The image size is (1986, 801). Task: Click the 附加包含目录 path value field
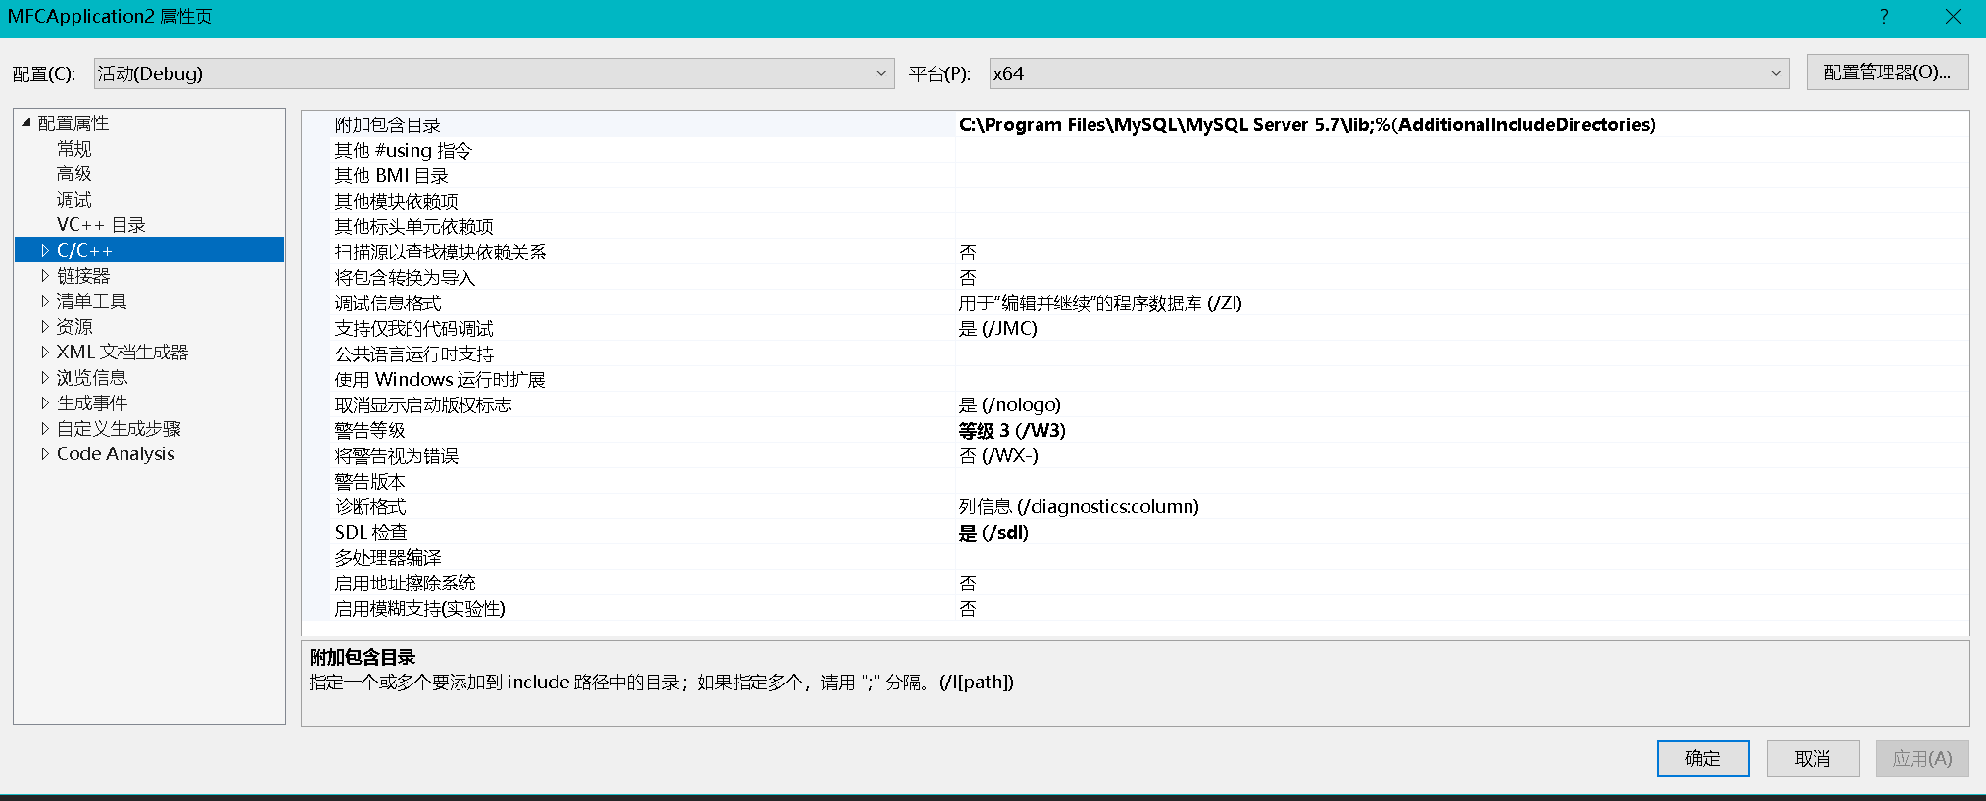[x=1462, y=124]
